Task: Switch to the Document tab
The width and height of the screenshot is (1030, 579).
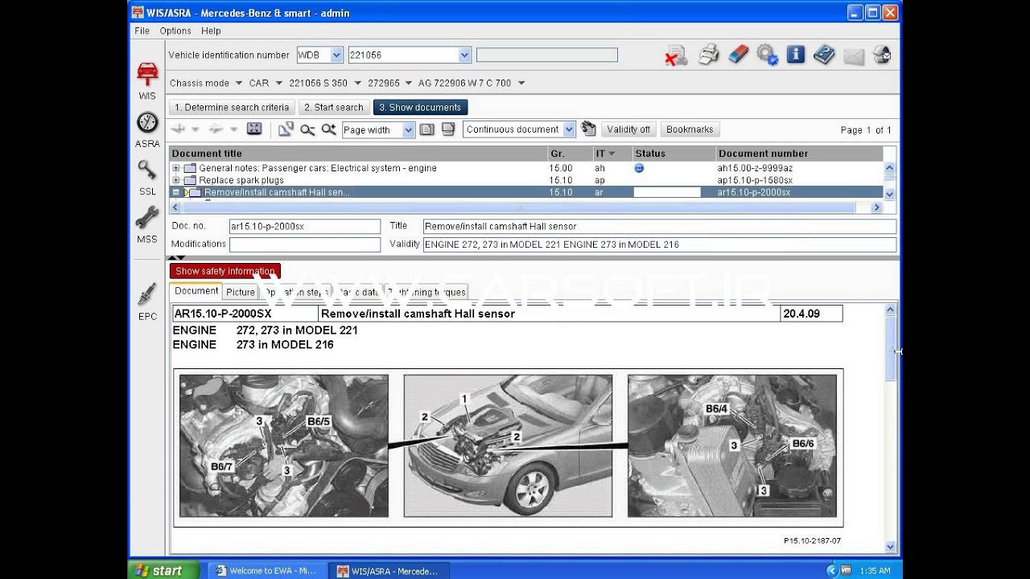Action: (x=196, y=291)
